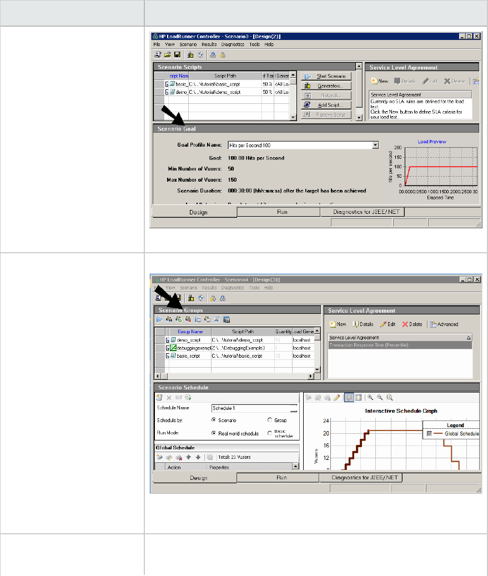This screenshot has height=576, width=488.
Task: Click Service Virtualization icon in Scenario Groups toolbar
Action: click(226, 319)
